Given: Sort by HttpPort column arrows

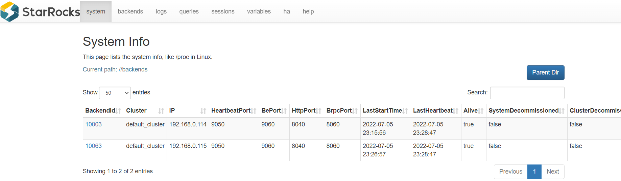Looking at the screenshot, I should pos(318,111).
